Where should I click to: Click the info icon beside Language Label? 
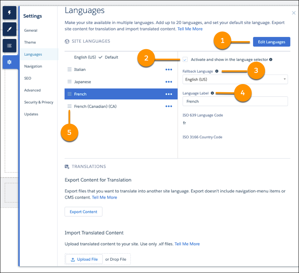click(x=213, y=93)
